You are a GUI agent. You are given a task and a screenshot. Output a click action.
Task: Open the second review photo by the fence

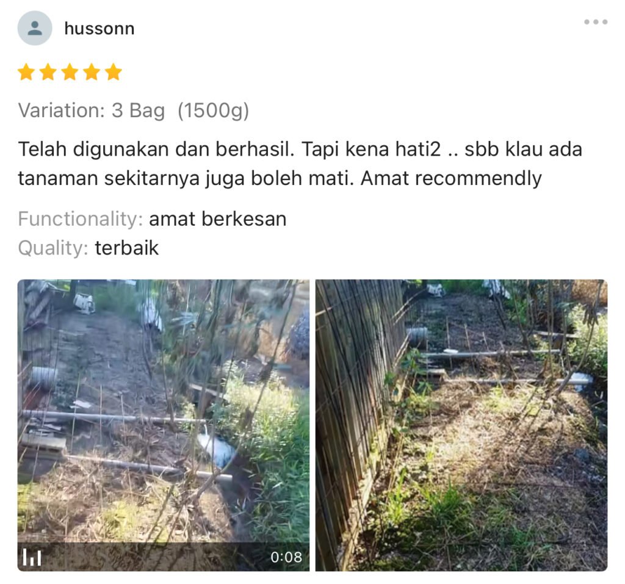pos(461,425)
